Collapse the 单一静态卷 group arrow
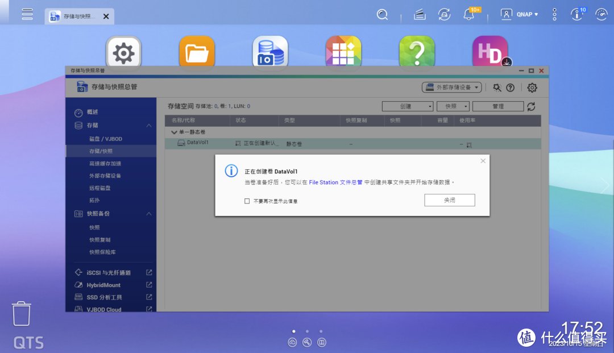This screenshot has width=614, height=353. point(174,132)
